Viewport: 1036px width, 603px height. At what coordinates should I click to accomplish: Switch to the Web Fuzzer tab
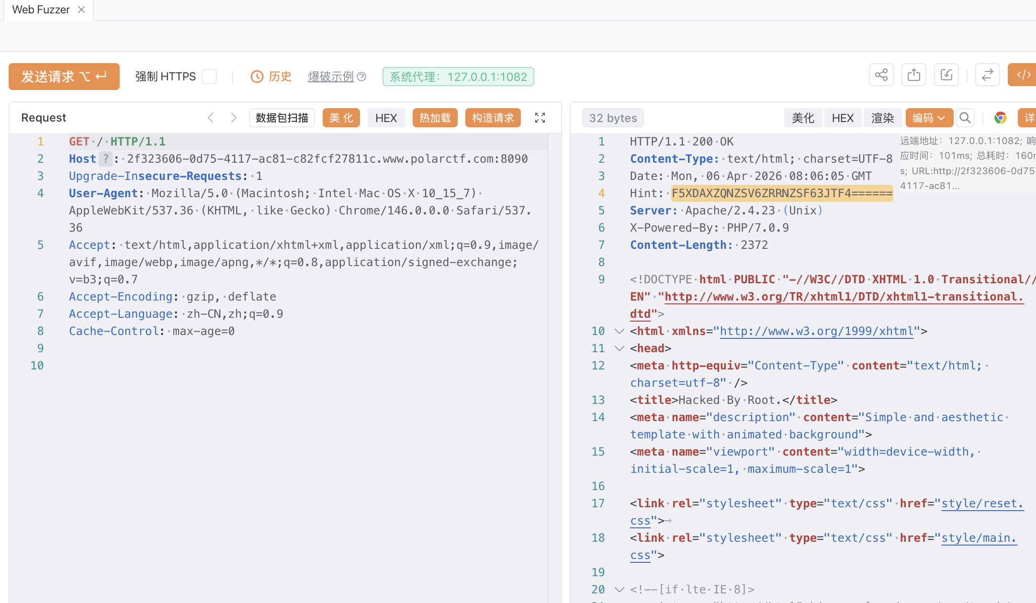[x=41, y=10]
